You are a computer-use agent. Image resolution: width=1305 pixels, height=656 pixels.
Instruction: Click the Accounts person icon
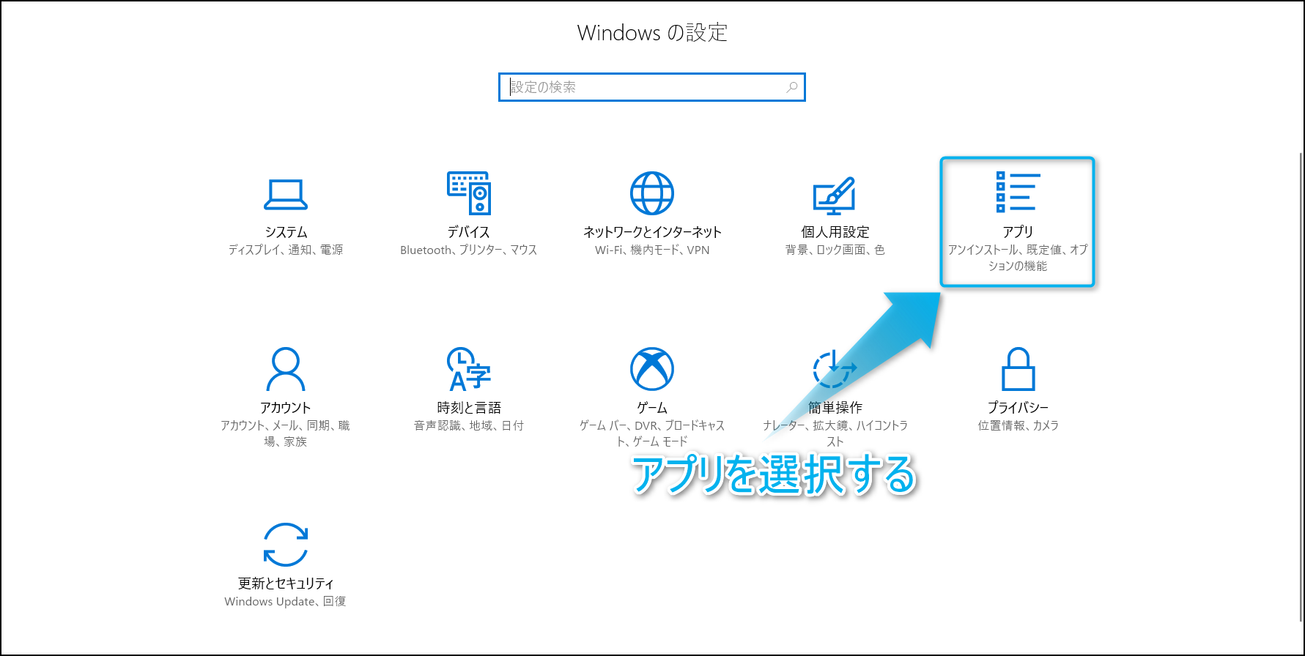tap(285, 369)
